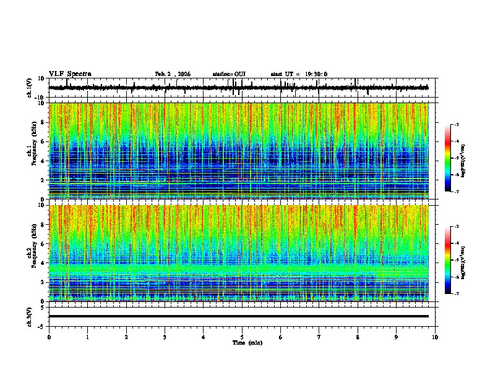Click the ch.1 log(PSD) color scale title
Screen dimensions: 490x378
(463, 161)
